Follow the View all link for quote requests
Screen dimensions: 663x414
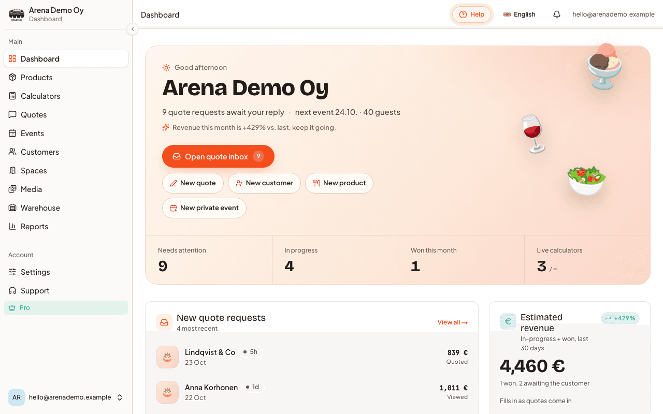[453, 322]
